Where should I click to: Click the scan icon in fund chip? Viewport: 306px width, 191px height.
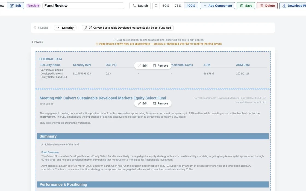pyautogui.click(x=90, y=28)
